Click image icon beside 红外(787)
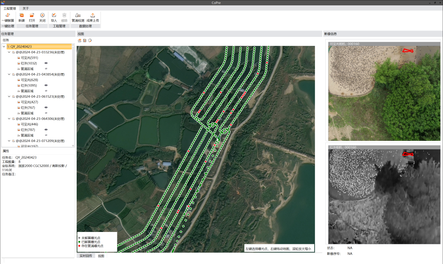The width and height of the screenshot is (443, 264). 18,130
